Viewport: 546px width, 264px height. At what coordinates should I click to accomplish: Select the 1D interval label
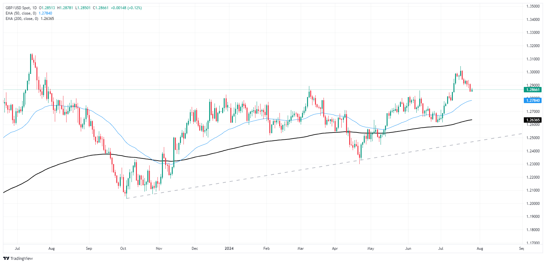(x=35, y=8)
